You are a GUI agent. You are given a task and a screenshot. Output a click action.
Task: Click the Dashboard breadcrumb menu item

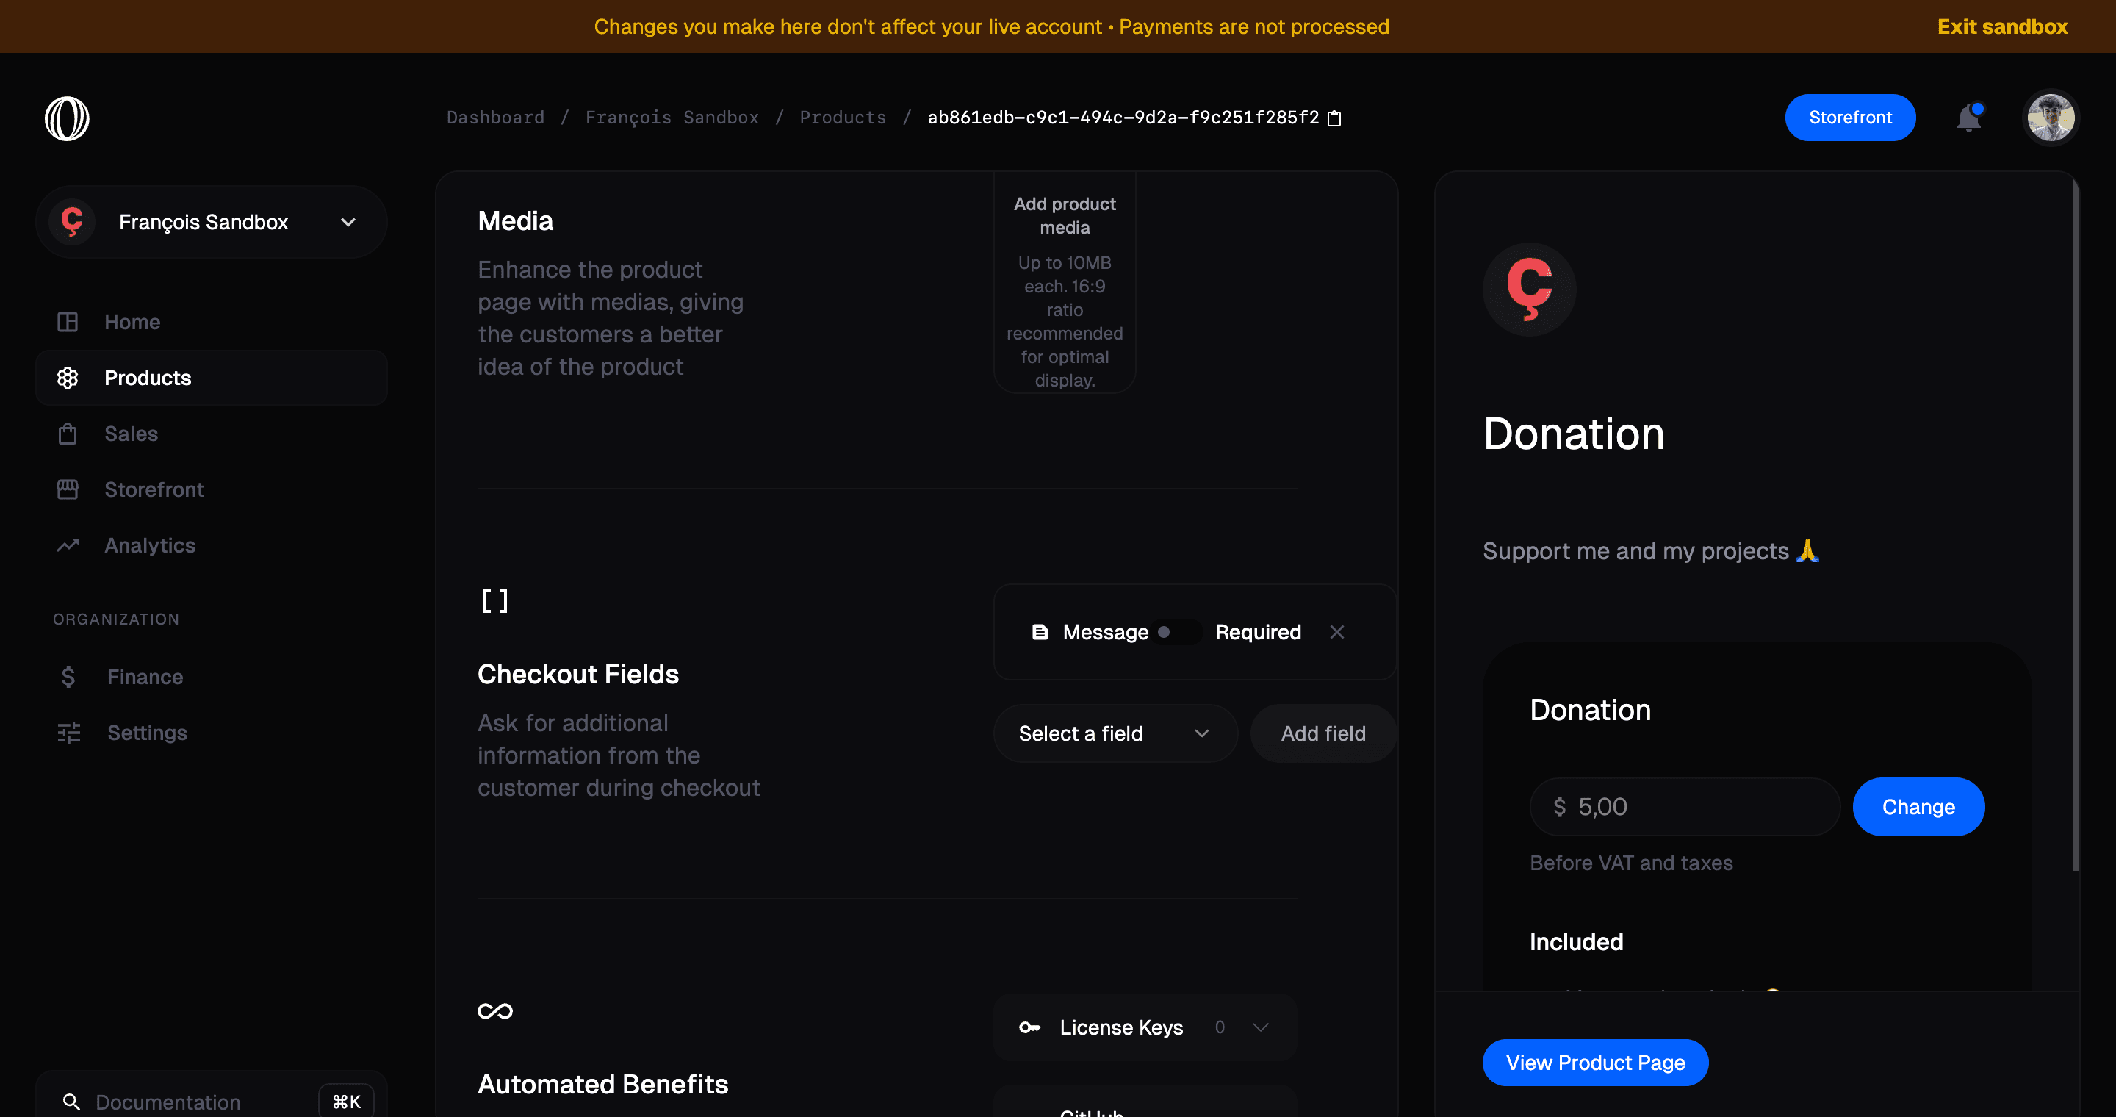[495, 118]
